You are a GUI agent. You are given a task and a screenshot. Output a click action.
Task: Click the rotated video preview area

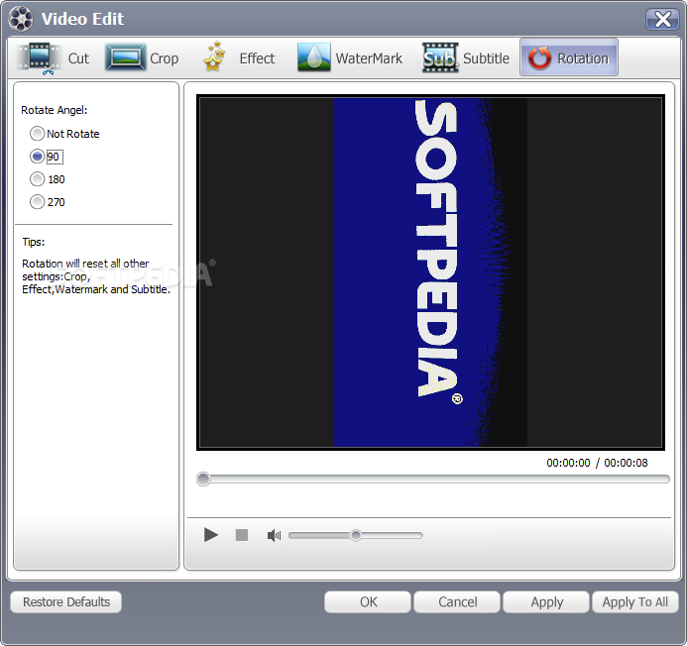click(x=430, y=272)
